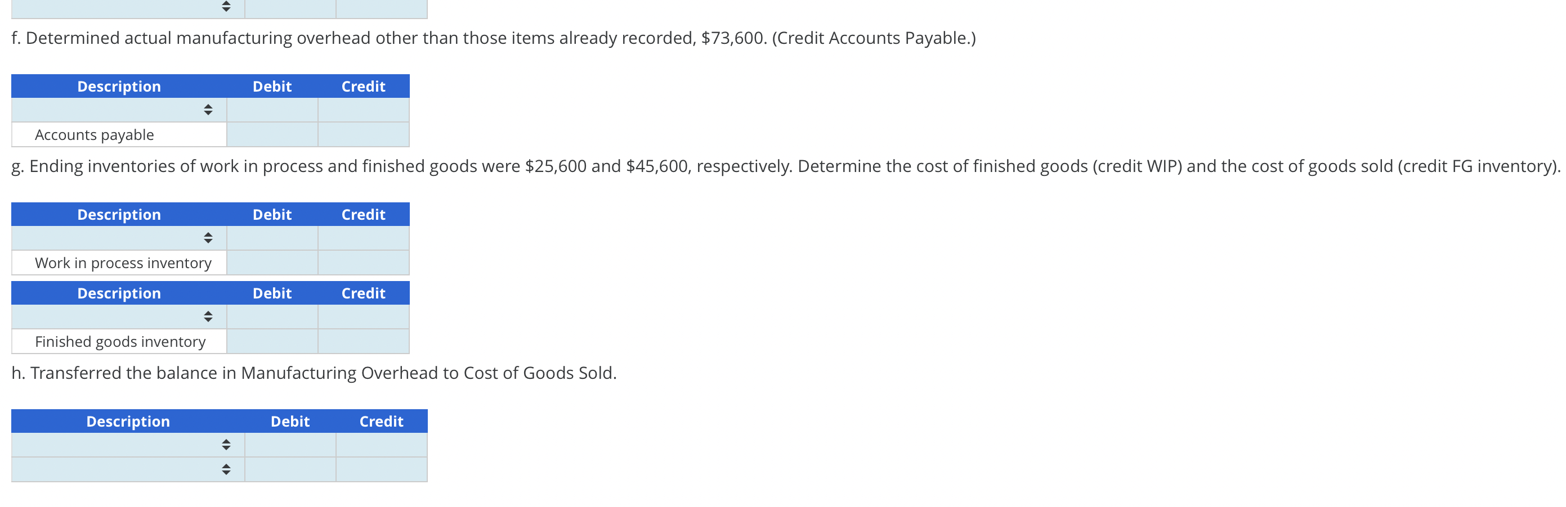Click the Credit field in the second row of entry h
The width and height of the screenshot is (1566, 507).
(x=381, y=469)
